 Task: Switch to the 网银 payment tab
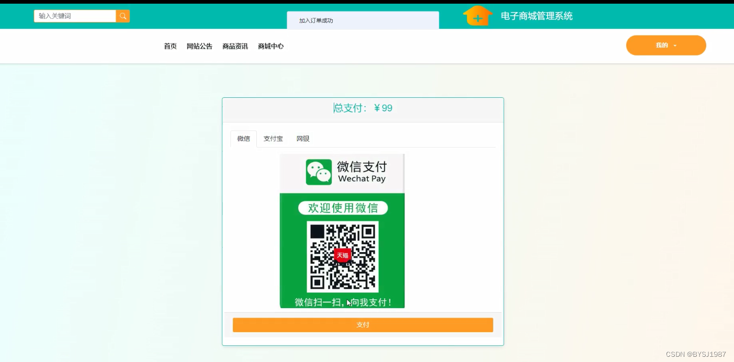tap(303, 139)
